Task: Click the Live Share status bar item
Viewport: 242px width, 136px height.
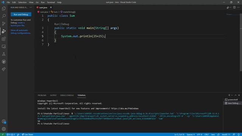Action: [x=28, y=134]
